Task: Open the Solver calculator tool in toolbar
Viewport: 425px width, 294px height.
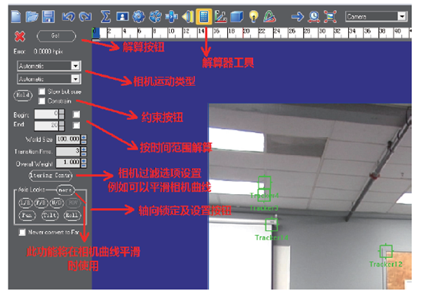Action: click(x=204, y=17)
